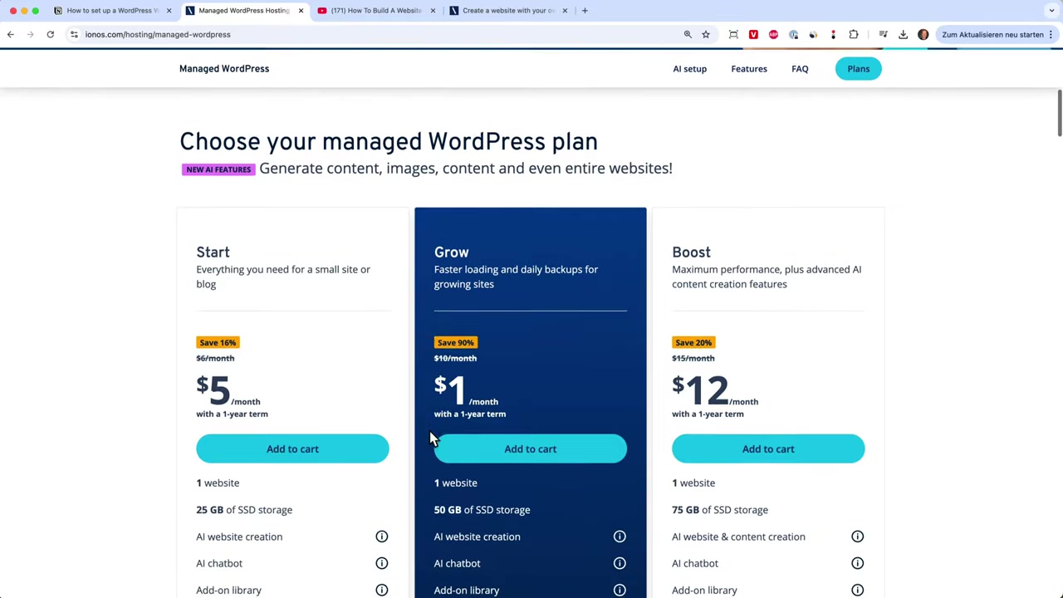
Task: Click the Save 16% badge
Action: 218,342
